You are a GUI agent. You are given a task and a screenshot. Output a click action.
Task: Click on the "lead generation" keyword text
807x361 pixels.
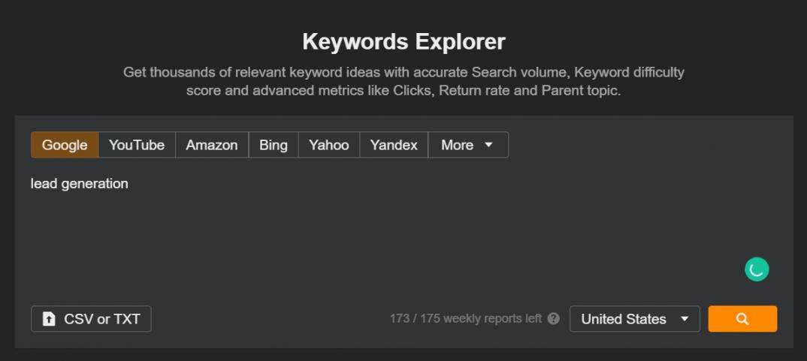(80, 184)
